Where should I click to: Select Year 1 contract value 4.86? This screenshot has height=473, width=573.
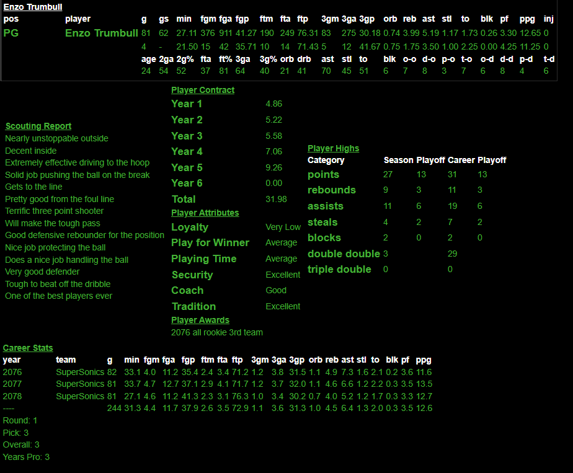(273, 104)
